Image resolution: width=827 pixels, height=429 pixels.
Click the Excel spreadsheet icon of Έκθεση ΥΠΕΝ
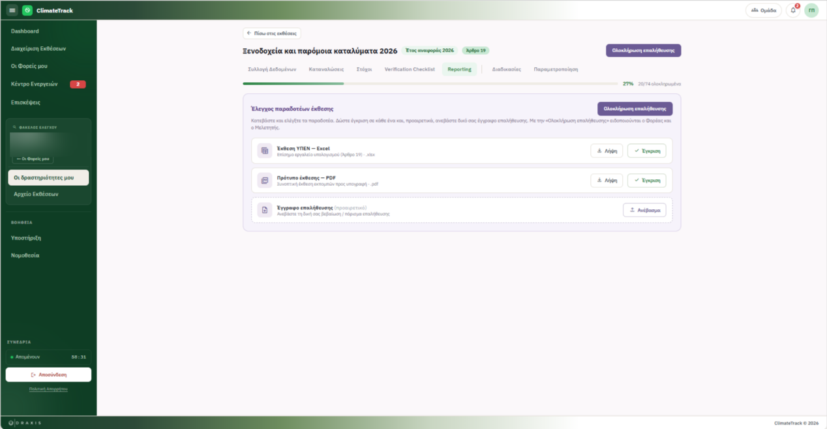265,151
